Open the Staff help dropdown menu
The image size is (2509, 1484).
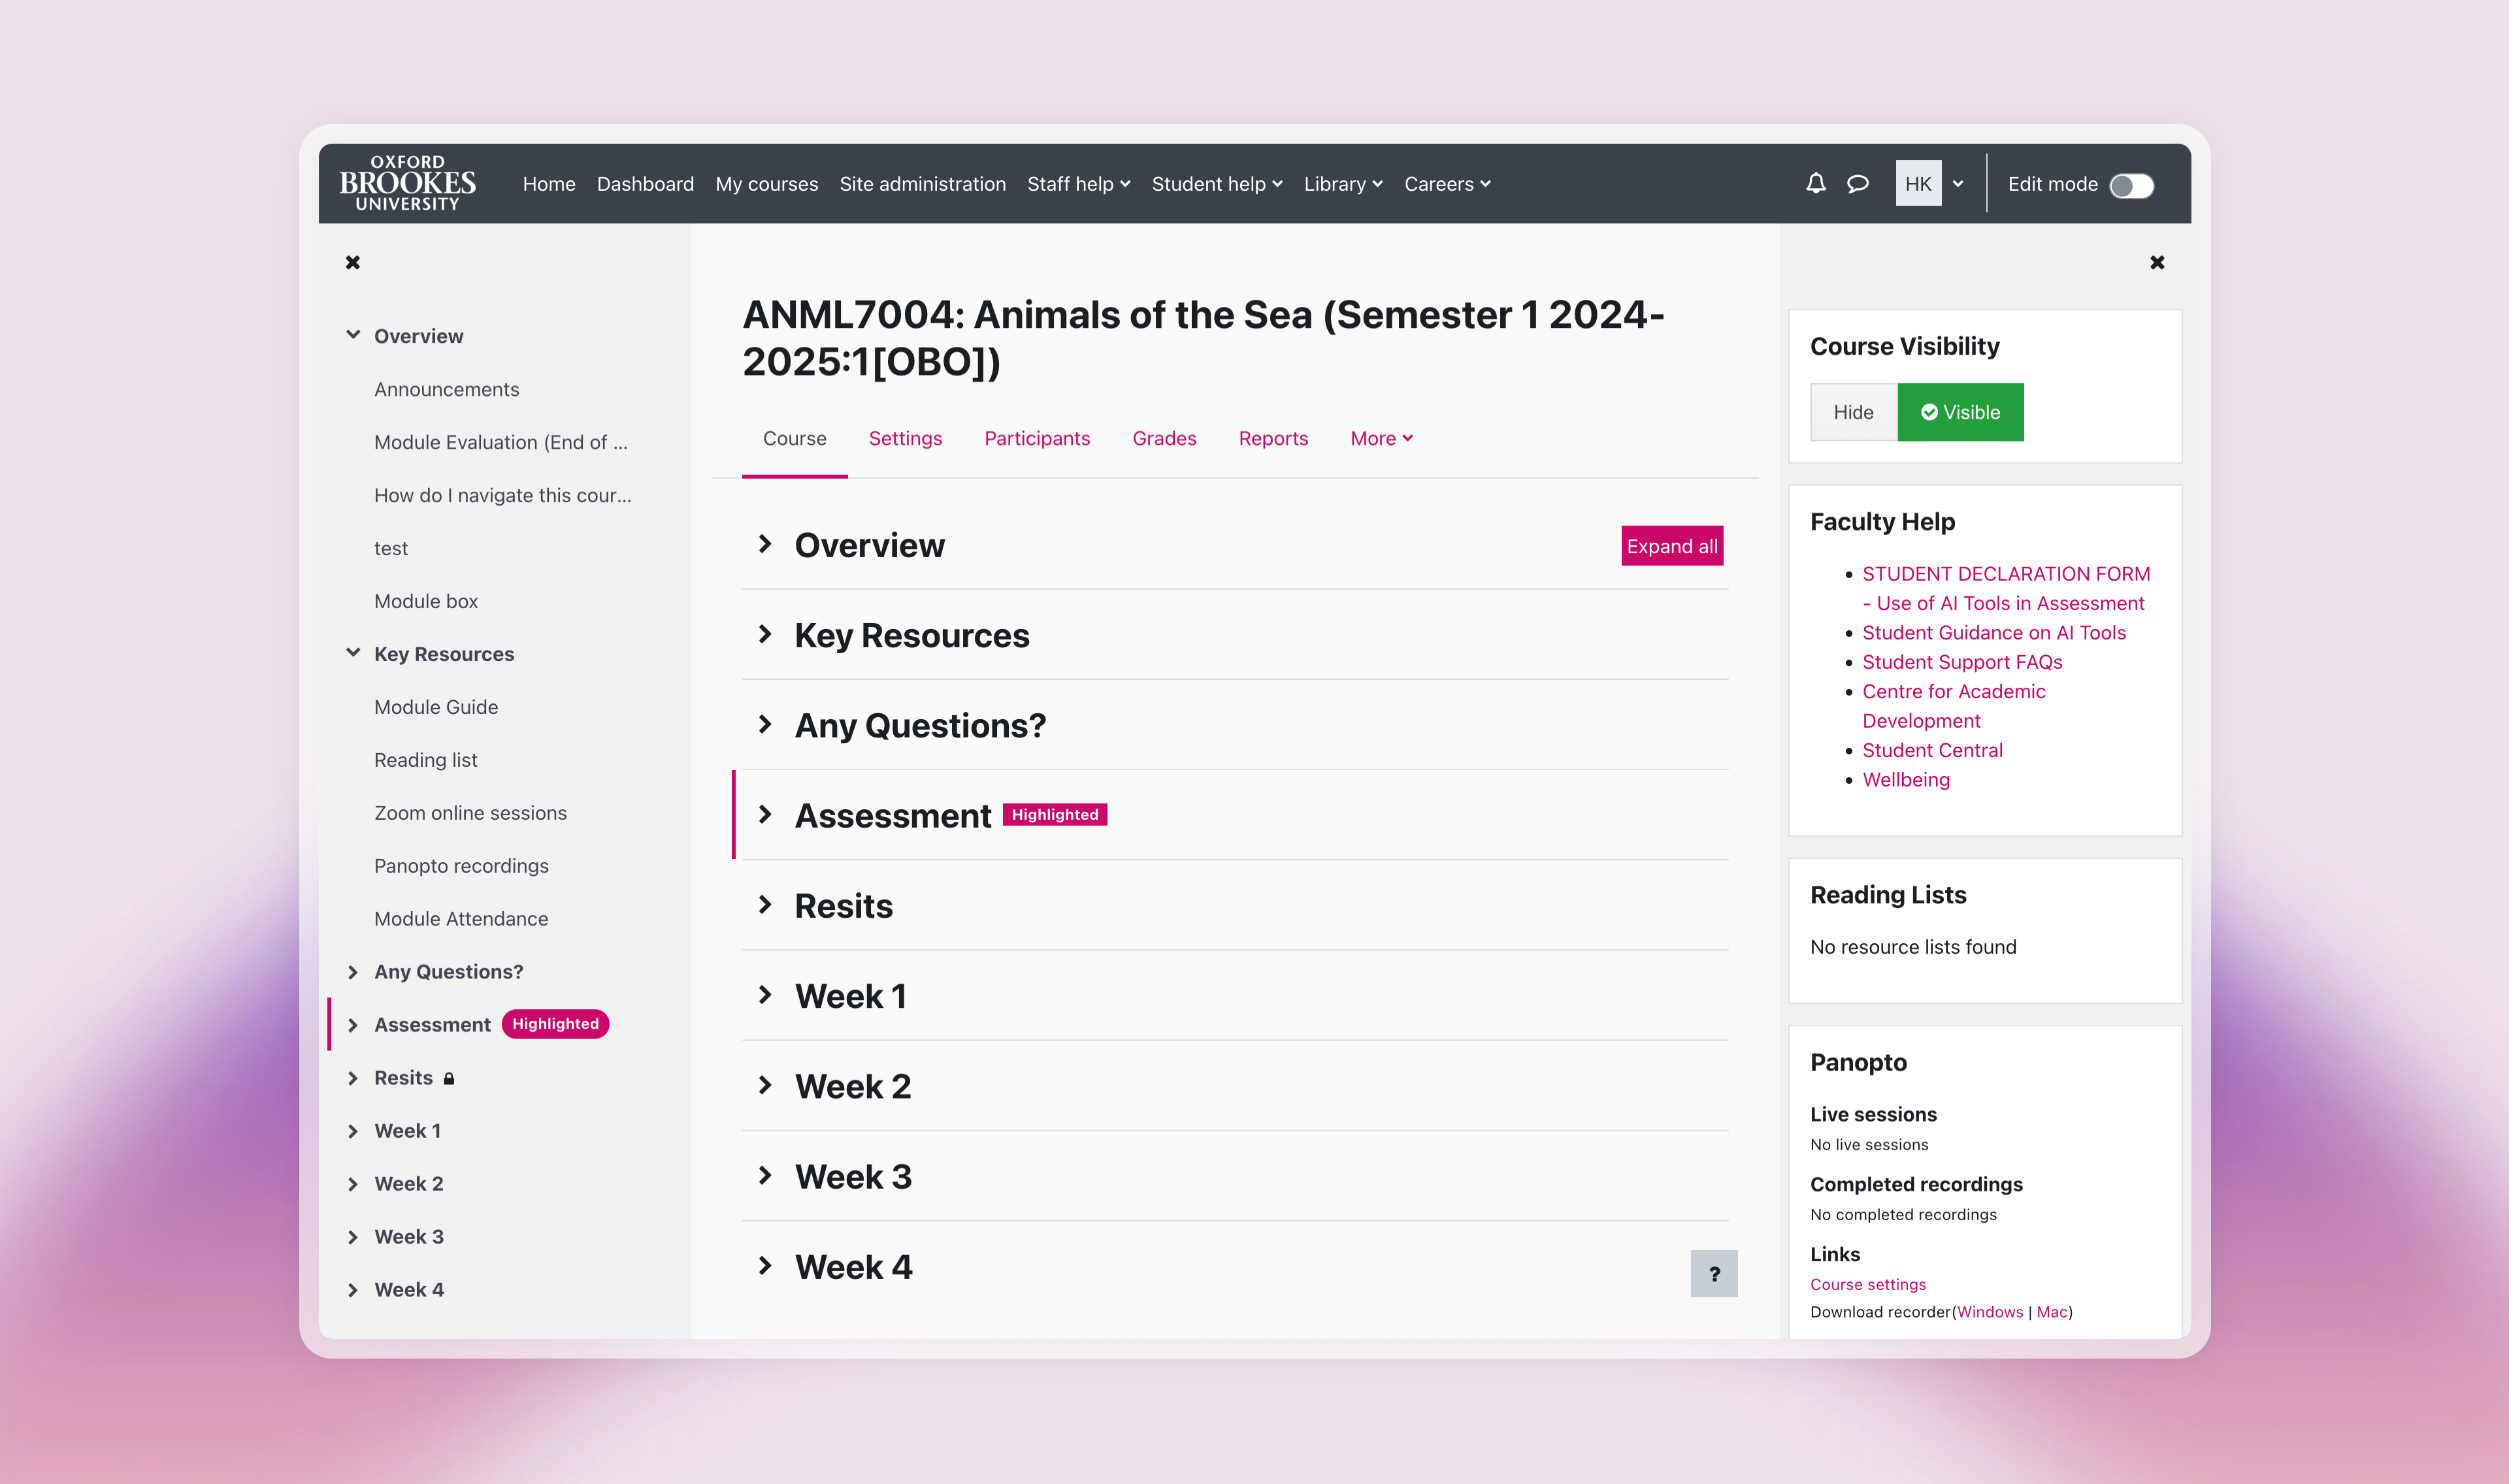coord(1078,184)
